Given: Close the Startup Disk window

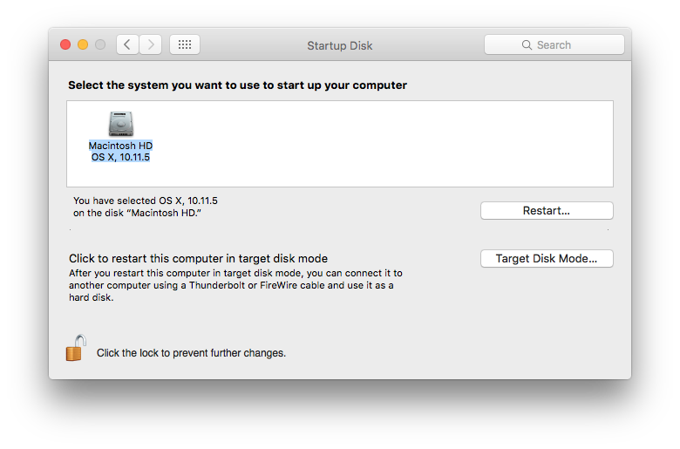Looking at the screenshot, I should pyautogui.click(x=65, y=44).
